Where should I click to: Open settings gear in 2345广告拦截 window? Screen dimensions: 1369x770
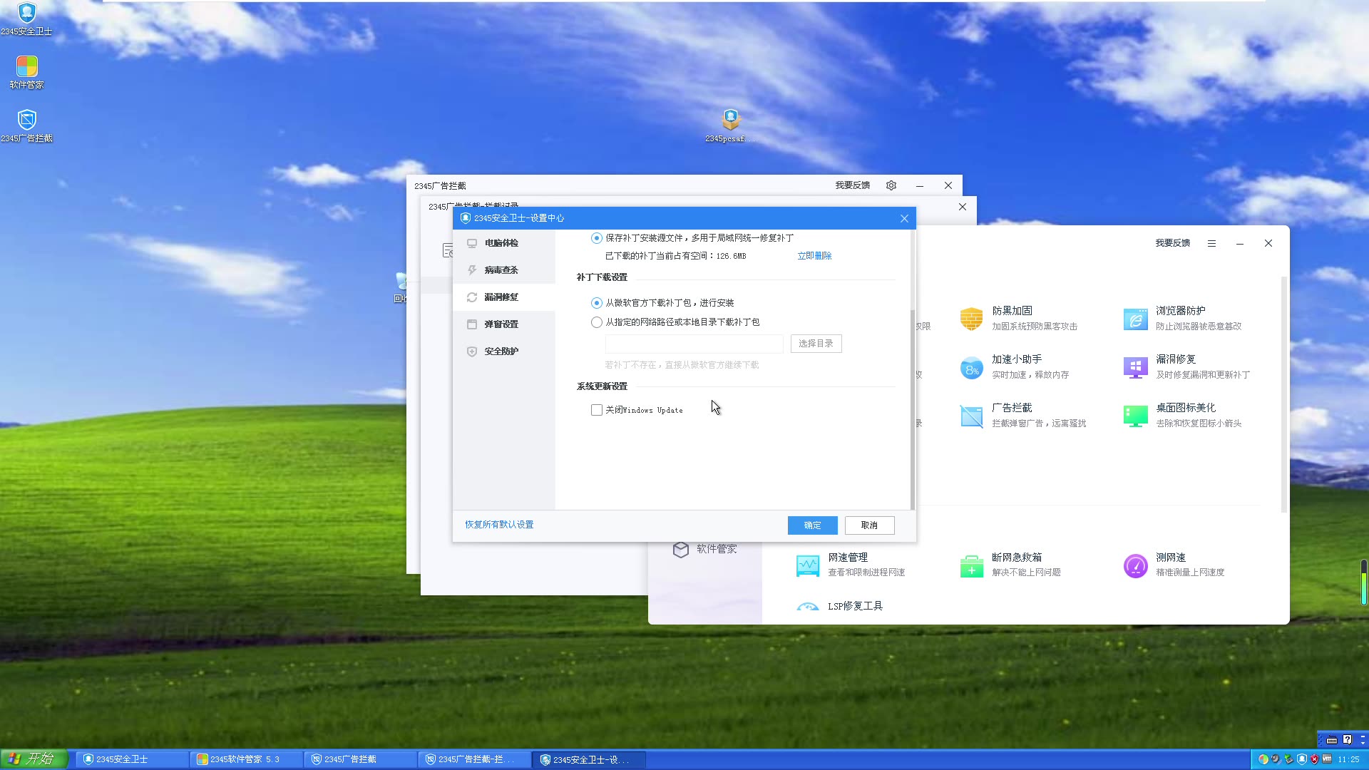pos(891,185)
